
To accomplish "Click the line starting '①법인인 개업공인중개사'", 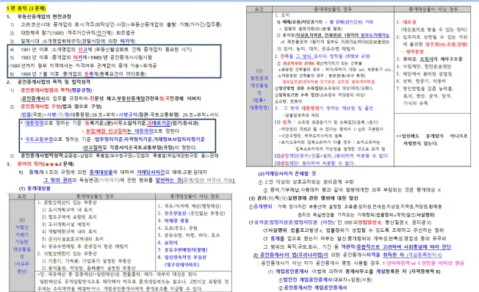I will tap(325, 280).
